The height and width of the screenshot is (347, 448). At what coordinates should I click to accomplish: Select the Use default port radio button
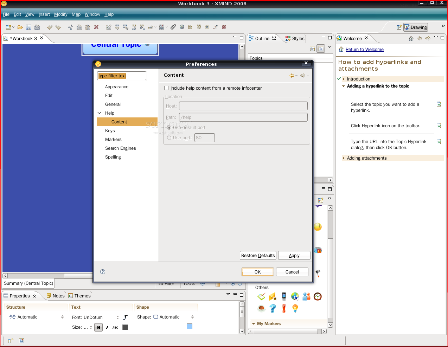[x=169, y=128]
